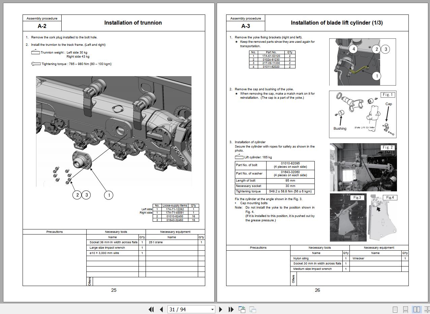Click the 'Length of bolt' row label
Image resolution: width=430 pixels, height=314 pixels.
[246, 181]
